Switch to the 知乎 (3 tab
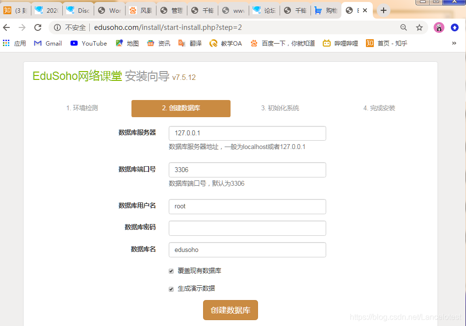Viewport: 466px width, 326px height. (x=15, y=10)
